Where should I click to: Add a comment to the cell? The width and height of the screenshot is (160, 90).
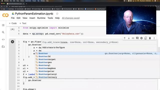pyautogui.click(x=137, y=38)
